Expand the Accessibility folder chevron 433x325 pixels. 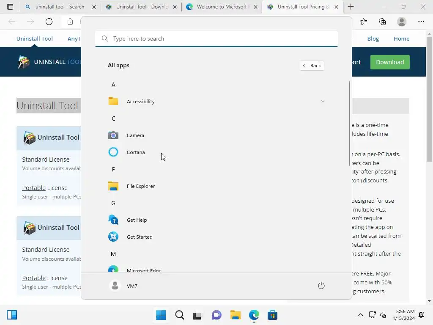pos(322,102)
